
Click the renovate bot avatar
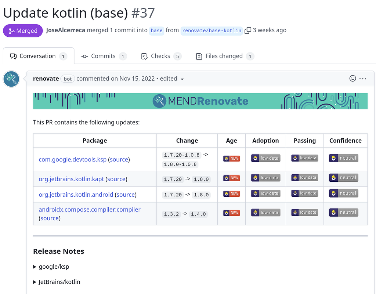point(11,79)
